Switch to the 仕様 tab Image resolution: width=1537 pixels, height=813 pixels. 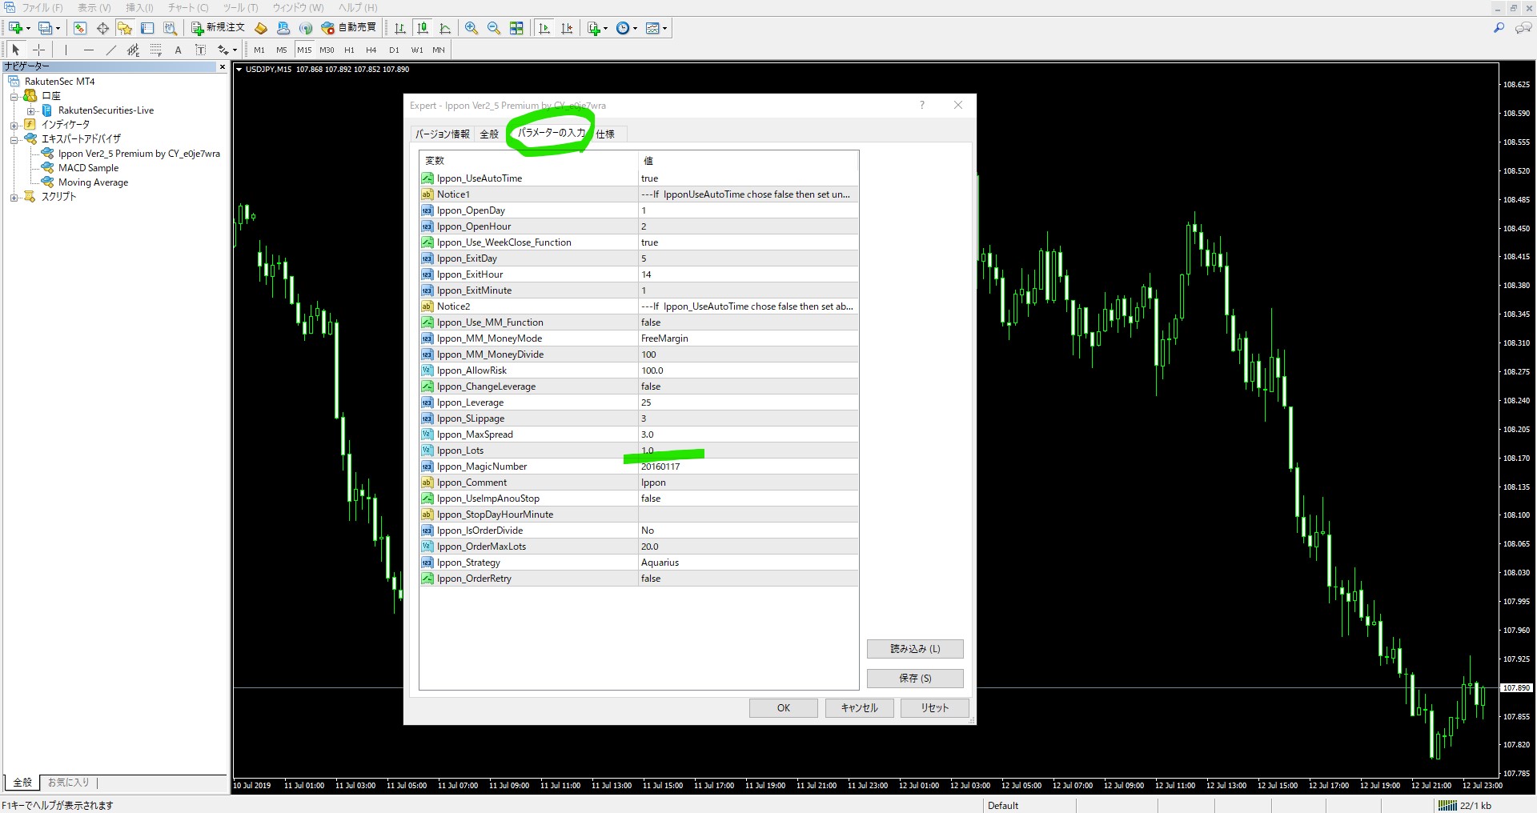click(606, 134)
